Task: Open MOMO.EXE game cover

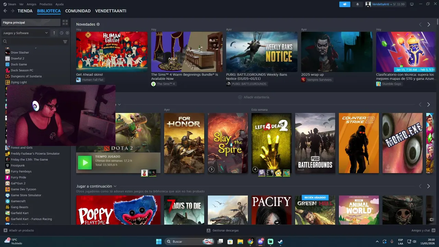Action: [x=402, y=143]
